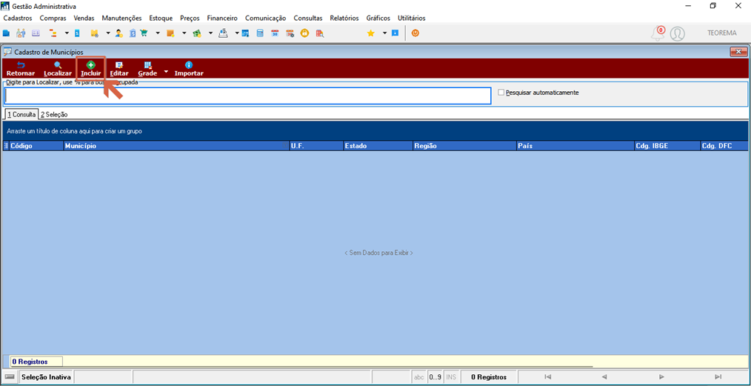Image resolution: width=751 pixels, height=386 pixels.
Task: Open the people registration toolbar icon
Action: pyautogui.click(x=21, y=33)
